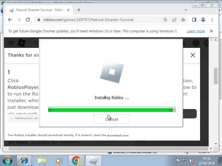Click the padlock site info icon
This screenshot has height=166, width=222.
coord(39,20)
